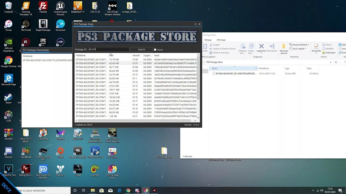
Task: Open iCUE desktop icon
Action: 9,116
